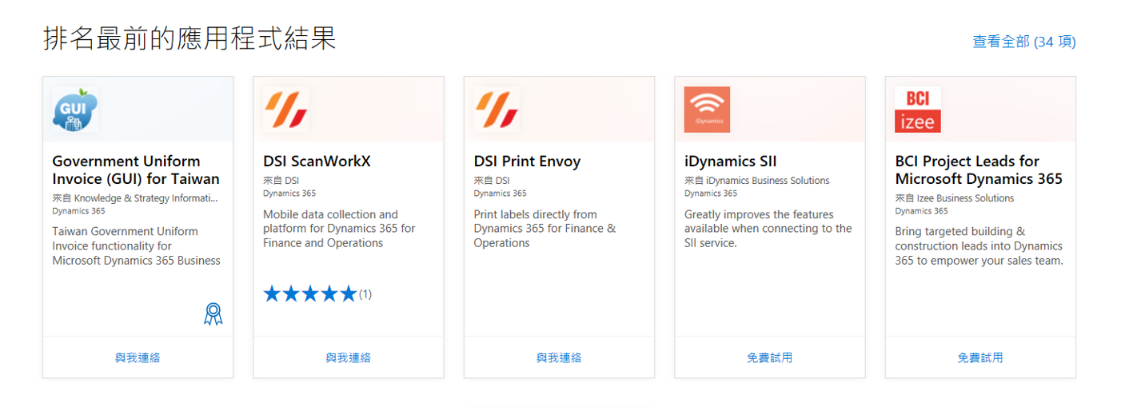The width and height of the screenshot is (1137, 407).
Task: Click Mobile data collection and platform description
Action: pos(339,229)
